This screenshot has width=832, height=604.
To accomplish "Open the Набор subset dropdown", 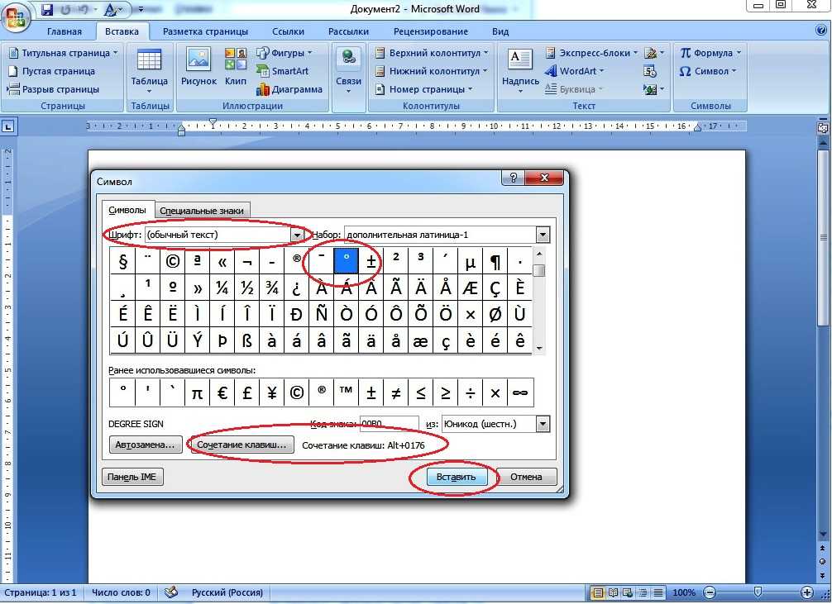I will [543, 235].
